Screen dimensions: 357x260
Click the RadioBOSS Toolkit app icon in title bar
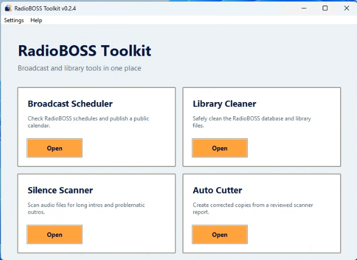pos(8,8)
